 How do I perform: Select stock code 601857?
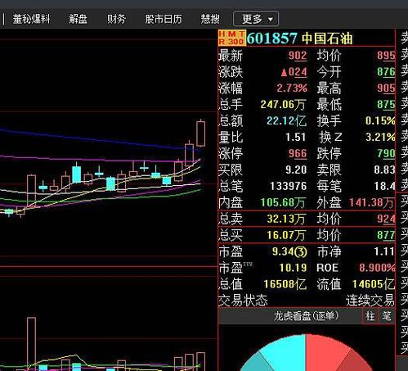pyautogui.click(x=271, y=38)
